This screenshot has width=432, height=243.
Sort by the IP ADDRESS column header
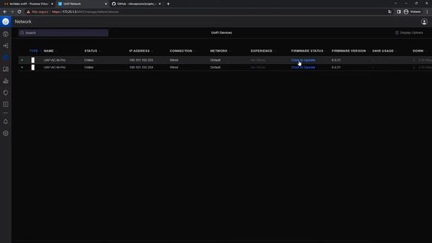tap(140, 51)
